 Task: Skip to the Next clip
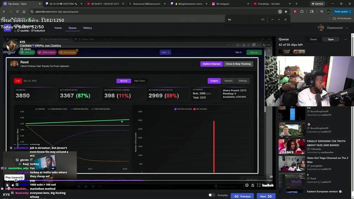click(x=266, y=196)
